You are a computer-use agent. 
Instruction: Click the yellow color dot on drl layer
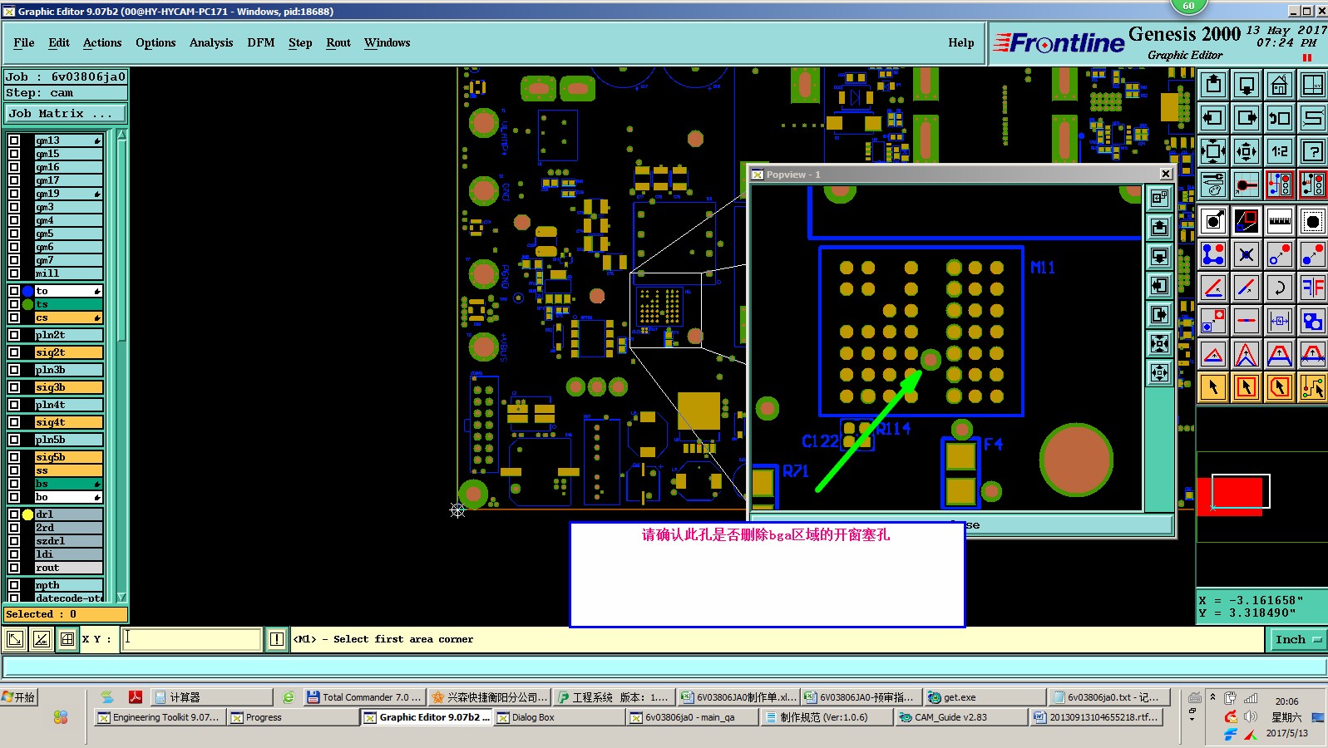pos(28,514)
